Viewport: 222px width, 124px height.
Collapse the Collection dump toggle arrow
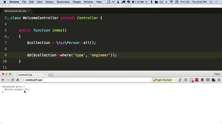point(24,86)
